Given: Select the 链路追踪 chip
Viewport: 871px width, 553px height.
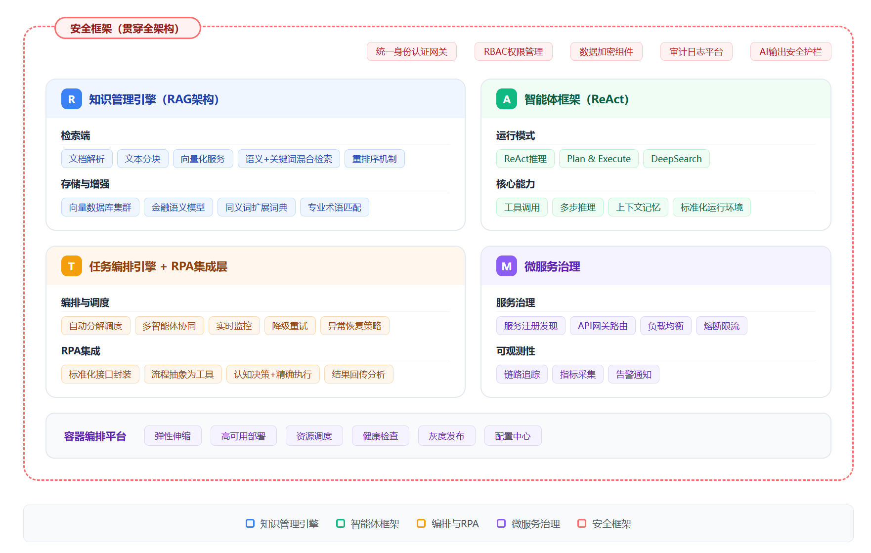Looking at the screenshot, I should tap(522, 374).
